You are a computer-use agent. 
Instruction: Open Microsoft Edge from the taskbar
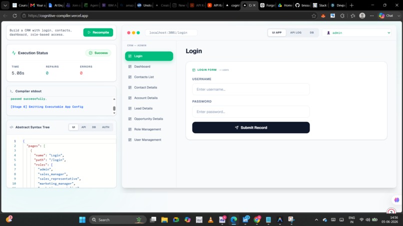click(x=233, y=220)
